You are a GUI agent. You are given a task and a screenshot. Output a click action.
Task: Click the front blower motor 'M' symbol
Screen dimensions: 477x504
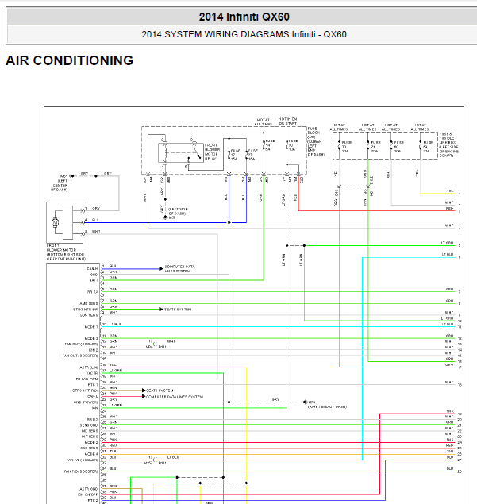[55, 222]
